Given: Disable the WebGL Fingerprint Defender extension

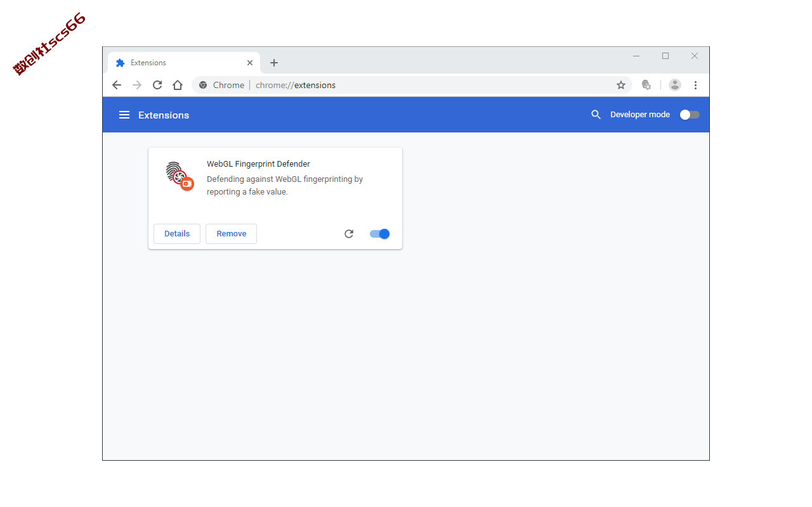Looking at the screenshot, I should (379, 234).
